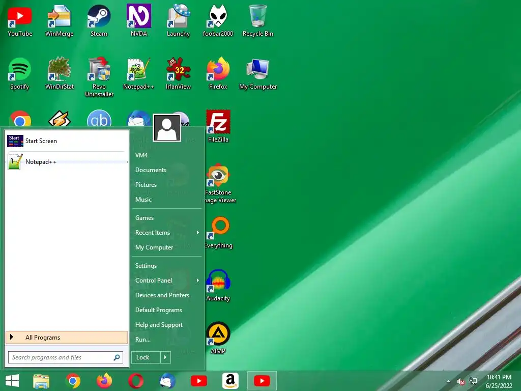Click the Lock button
This screenshot has height=391, width=521.
[x=146, y=357]
